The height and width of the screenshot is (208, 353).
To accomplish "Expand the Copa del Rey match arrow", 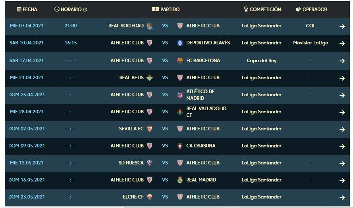I will tap(342, 61).
